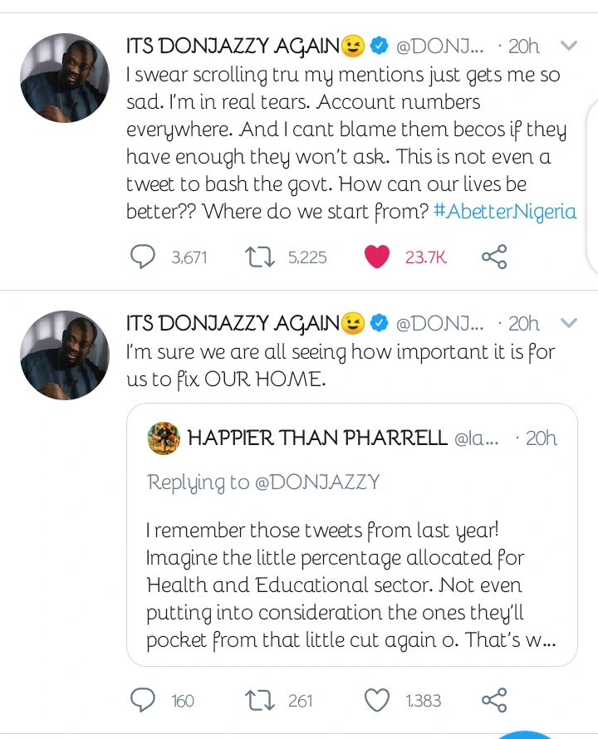Reply to the OUR HOME tweet
Viewport: 598px width, 739px height.
tap(144, 701)
